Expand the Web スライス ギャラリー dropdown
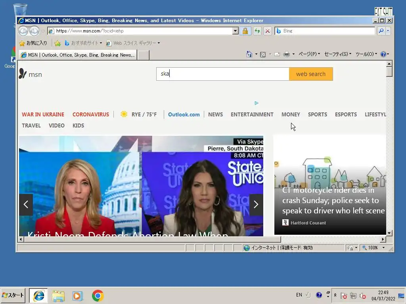Viewport: 406px width, 304px height. 159,43
